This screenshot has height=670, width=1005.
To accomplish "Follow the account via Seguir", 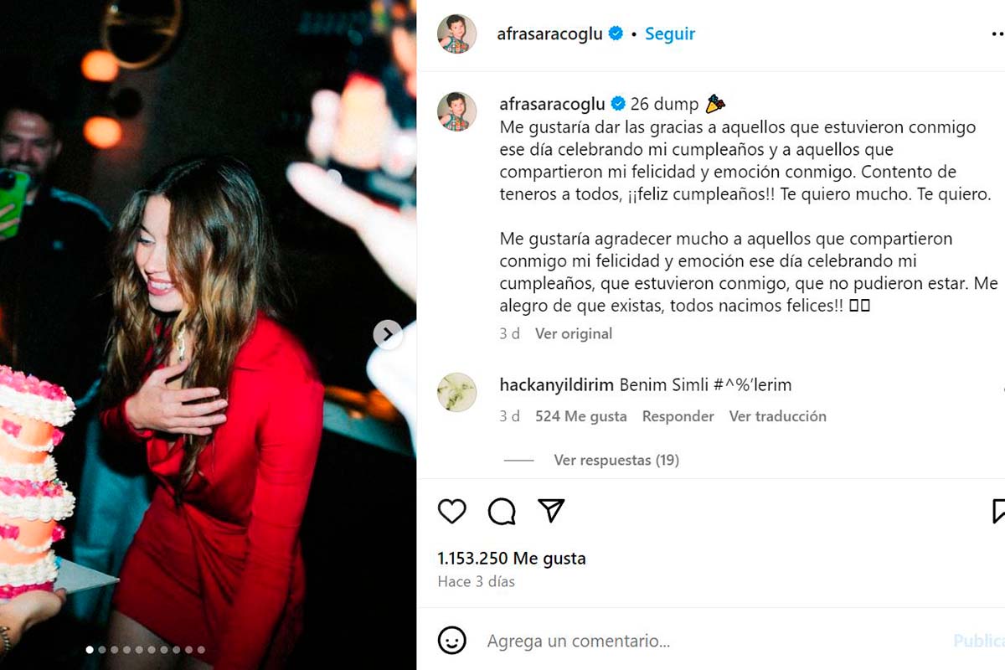I will pyautogui.click(x=670, y=34).
